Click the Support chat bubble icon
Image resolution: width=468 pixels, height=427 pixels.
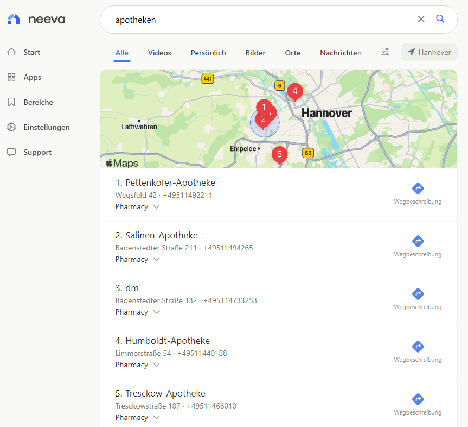pyautogui.click(x=11, y=152)
